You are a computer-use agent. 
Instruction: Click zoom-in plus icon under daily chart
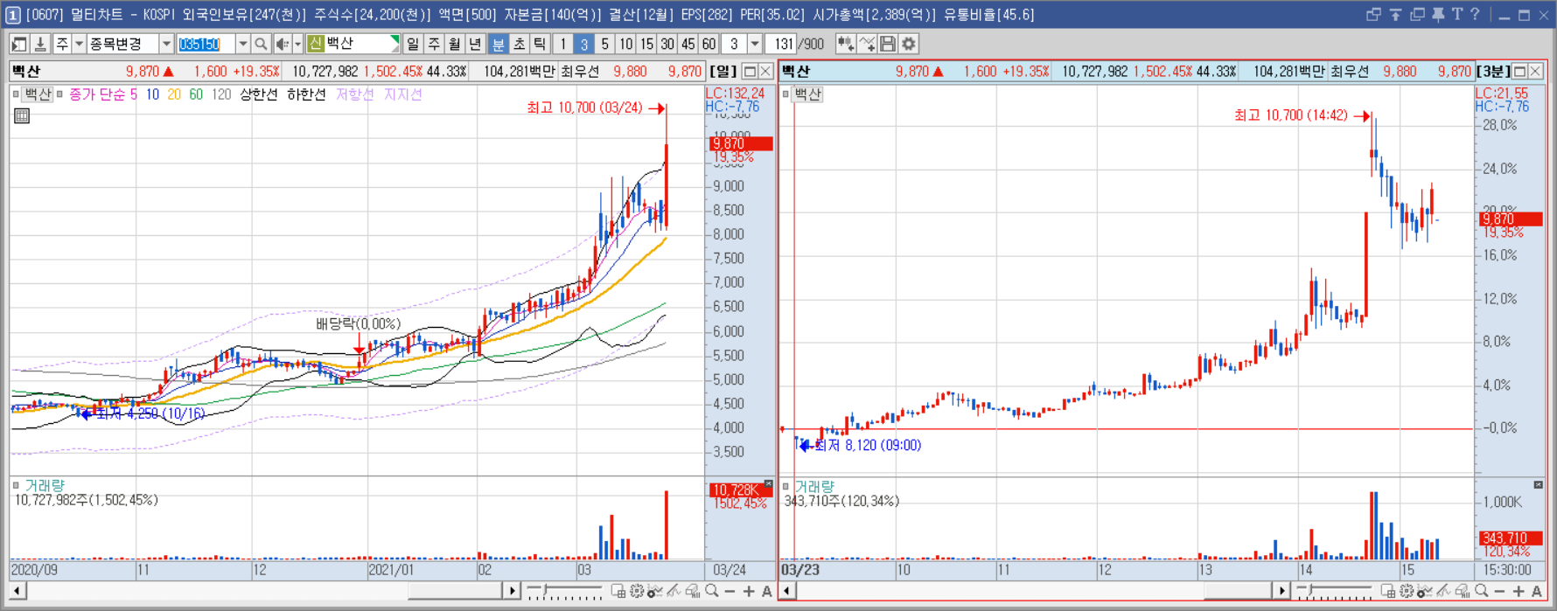click(749, 592)
